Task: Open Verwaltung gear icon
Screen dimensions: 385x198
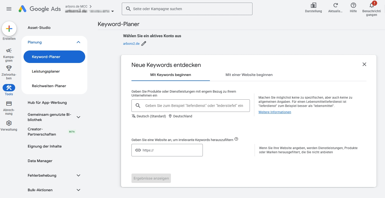Action: click(x=9, y=123)
